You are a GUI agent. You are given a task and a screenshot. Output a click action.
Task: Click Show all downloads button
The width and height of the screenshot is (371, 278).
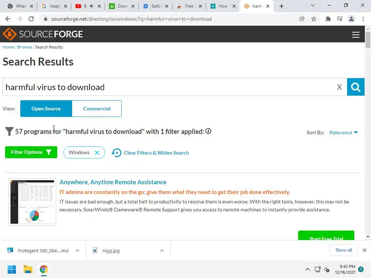(x=343, y=250)
